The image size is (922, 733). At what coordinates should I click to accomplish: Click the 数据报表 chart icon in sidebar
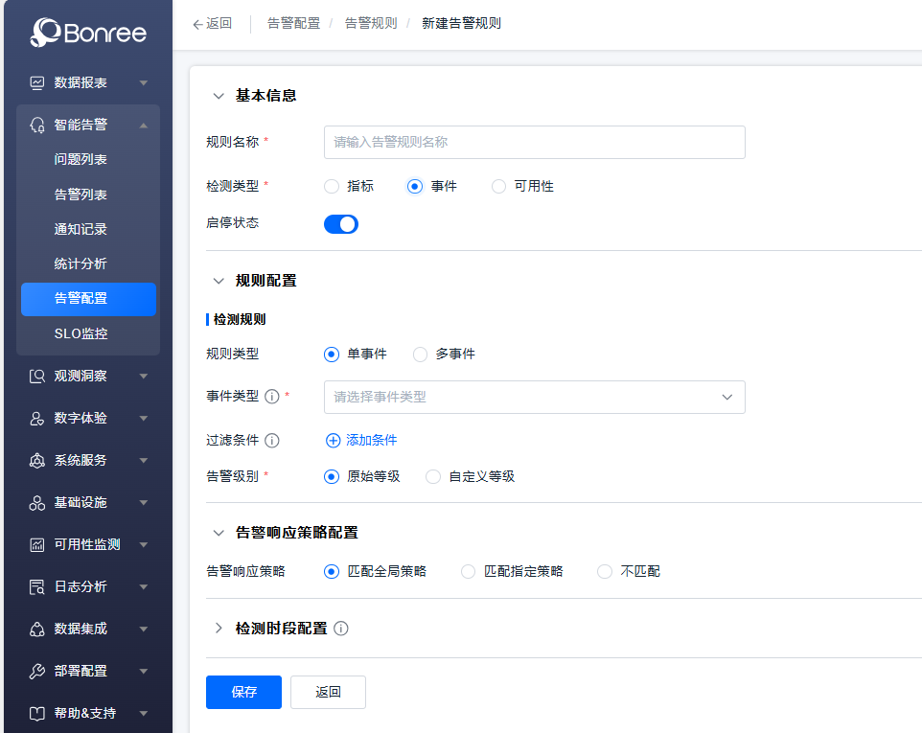click(37, 82)
